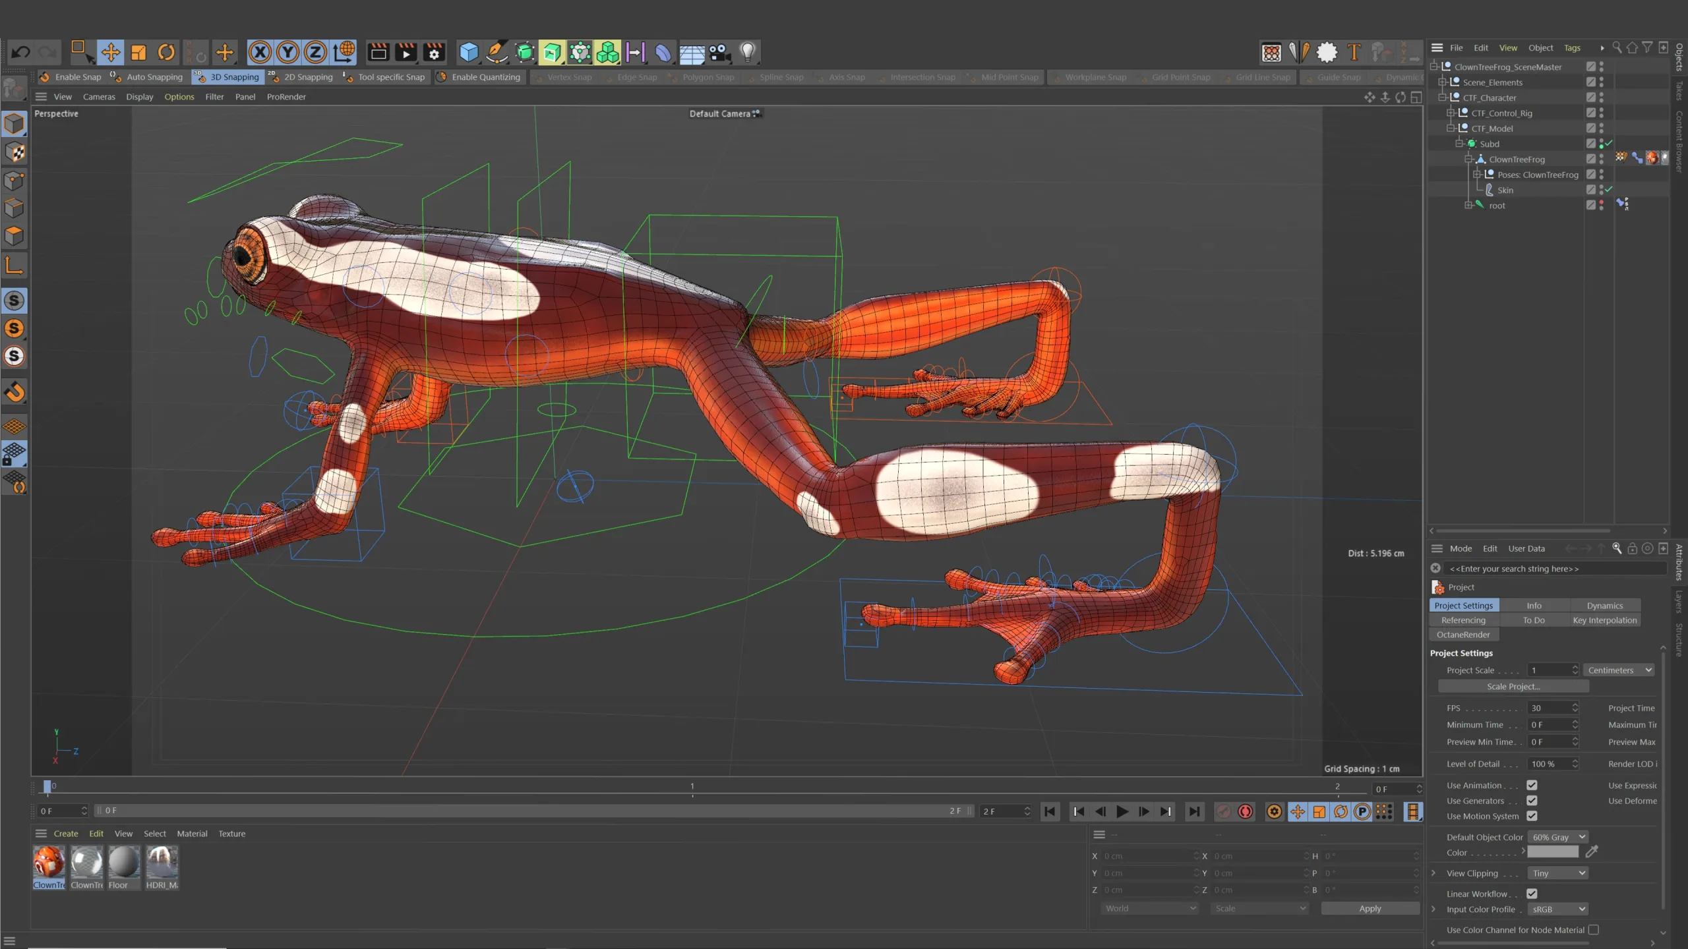Open the Referencing settings tab
This screenshot has height=949, width=1688.
tap(1463, 620)
